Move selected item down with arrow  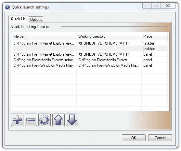coord(72,120)
